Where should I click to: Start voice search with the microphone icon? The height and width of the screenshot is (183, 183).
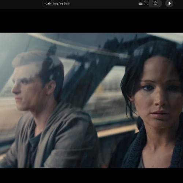(169, 4)
